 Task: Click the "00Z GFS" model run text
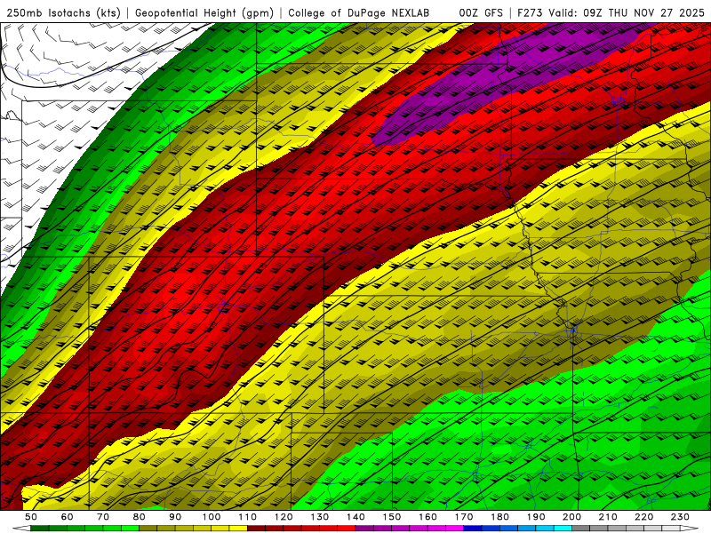pyautogui.click(x=481, y=13)
